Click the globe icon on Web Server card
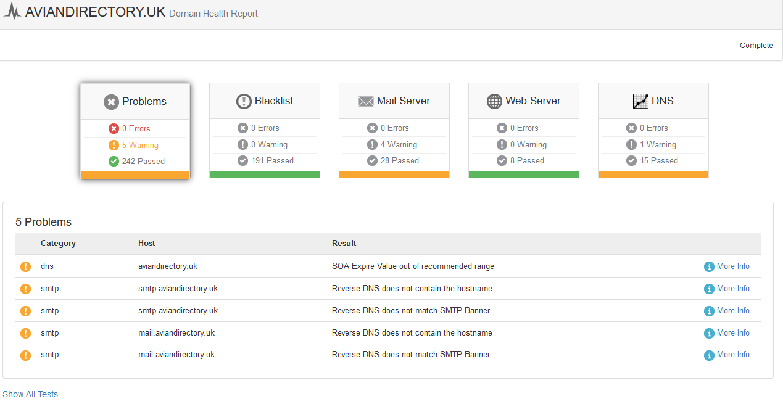This screenshot has width=783, height=404. click(494, 101)
